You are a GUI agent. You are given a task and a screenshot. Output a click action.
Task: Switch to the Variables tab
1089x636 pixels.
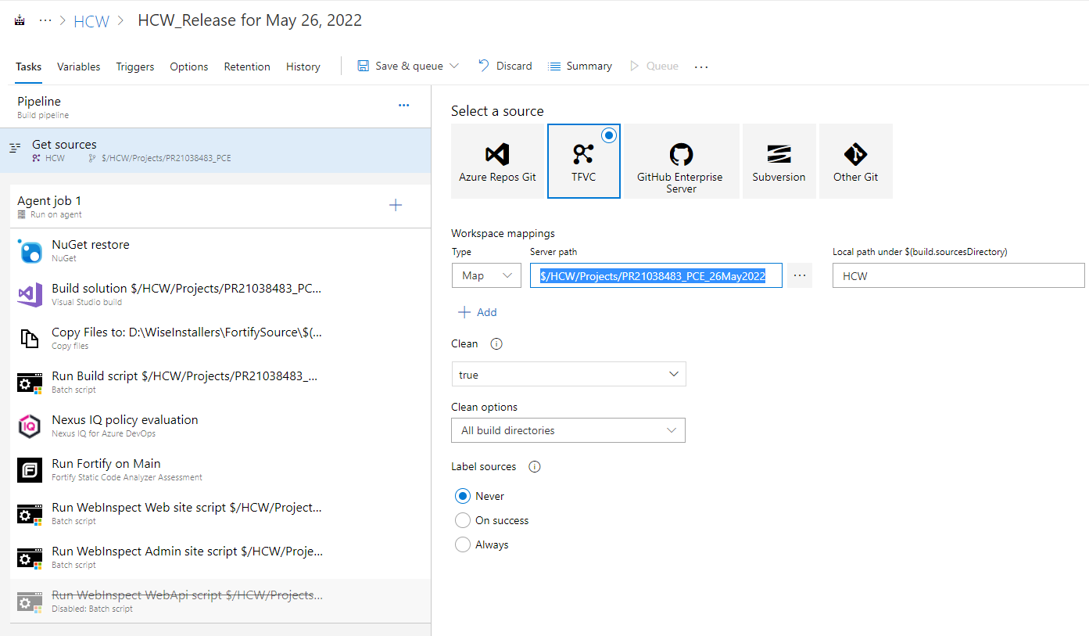[x=78, y=66]
